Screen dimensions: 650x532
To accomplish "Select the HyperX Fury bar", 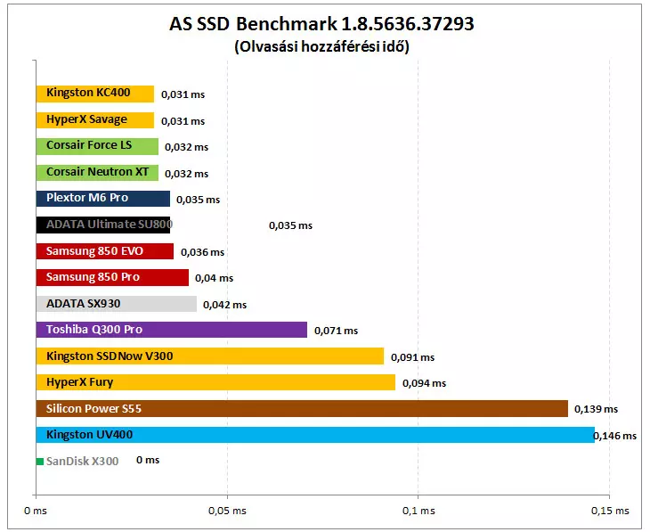I will pos(215,382).
